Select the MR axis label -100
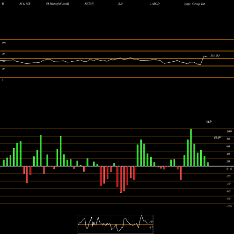Image resolution: width=234 pixels, height=234 pixels. pyautogui.click(x=229, y=206)
